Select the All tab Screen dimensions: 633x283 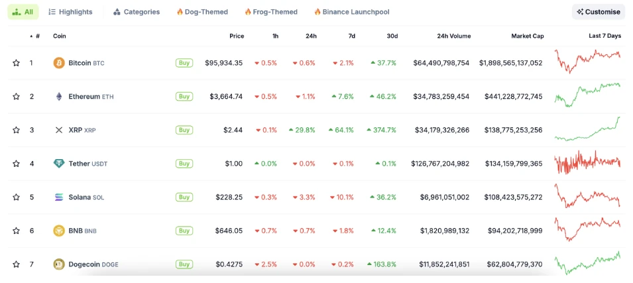[23, 12]
